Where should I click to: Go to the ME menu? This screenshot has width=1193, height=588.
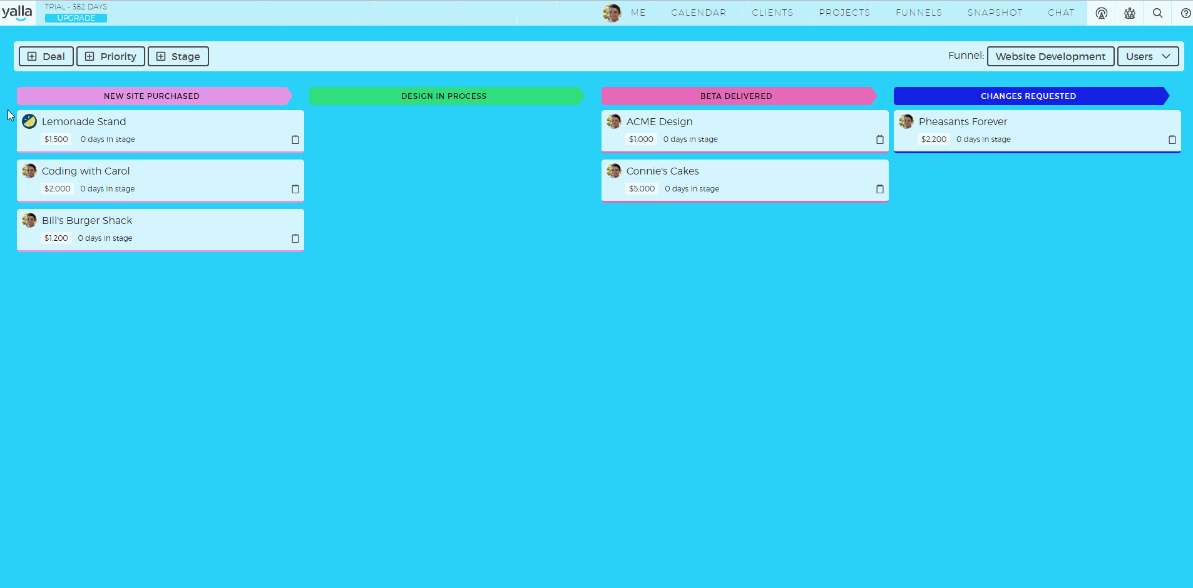[x=638, y=13]
